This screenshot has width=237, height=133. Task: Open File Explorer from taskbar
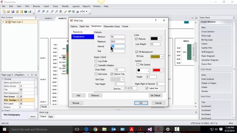pyautogui.click(x=104, y=129)
